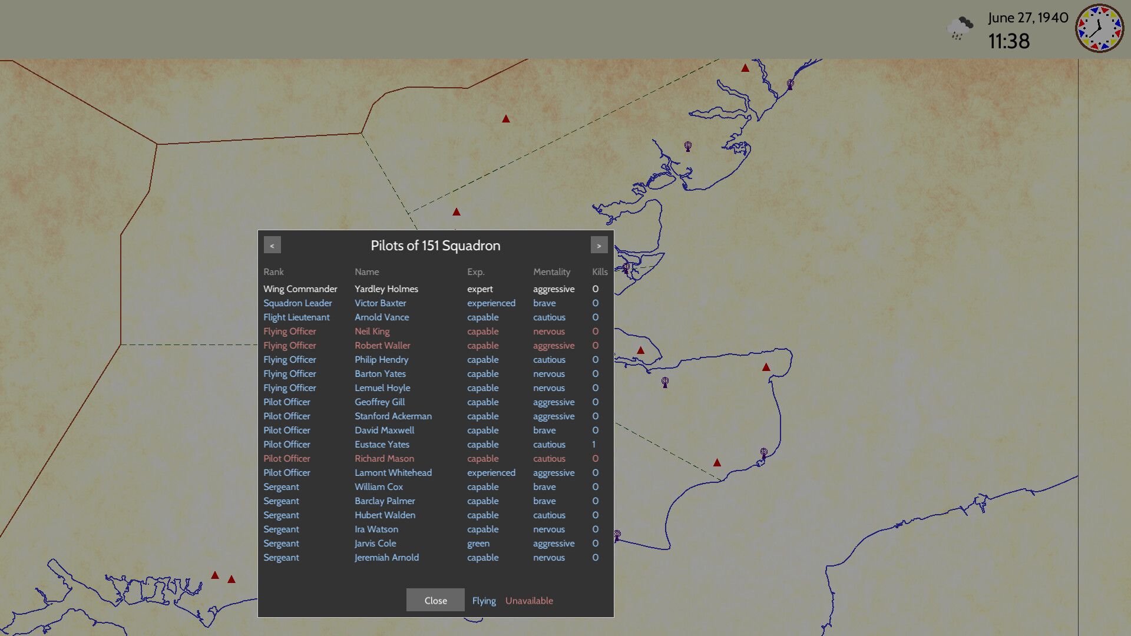Go to previous squadron with left arrow
Screen dimensions: 1131x636
coord(272,246)
